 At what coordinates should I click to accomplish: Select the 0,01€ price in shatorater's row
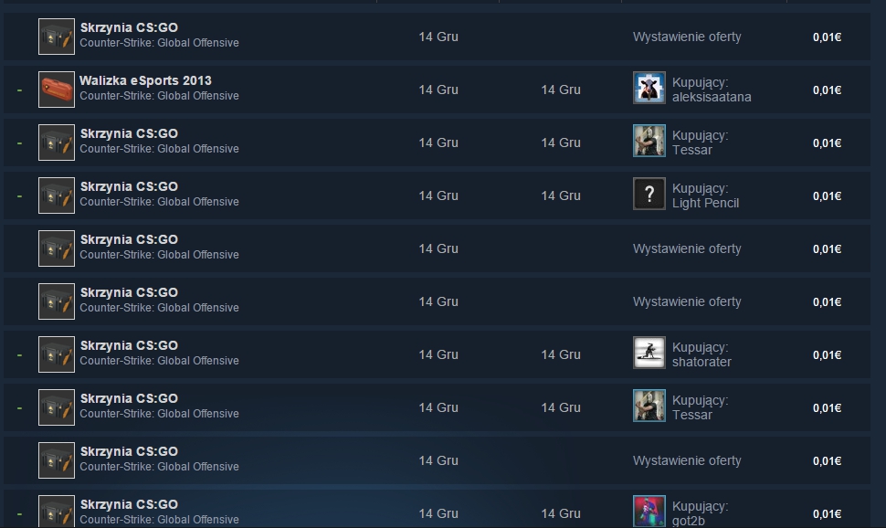[828, 355]
